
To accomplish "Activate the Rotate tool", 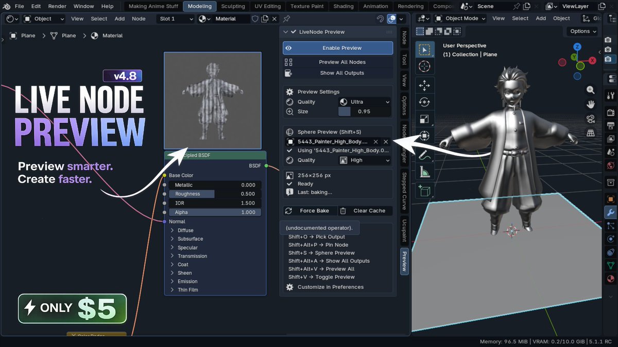I will click(x=424, y=102).
